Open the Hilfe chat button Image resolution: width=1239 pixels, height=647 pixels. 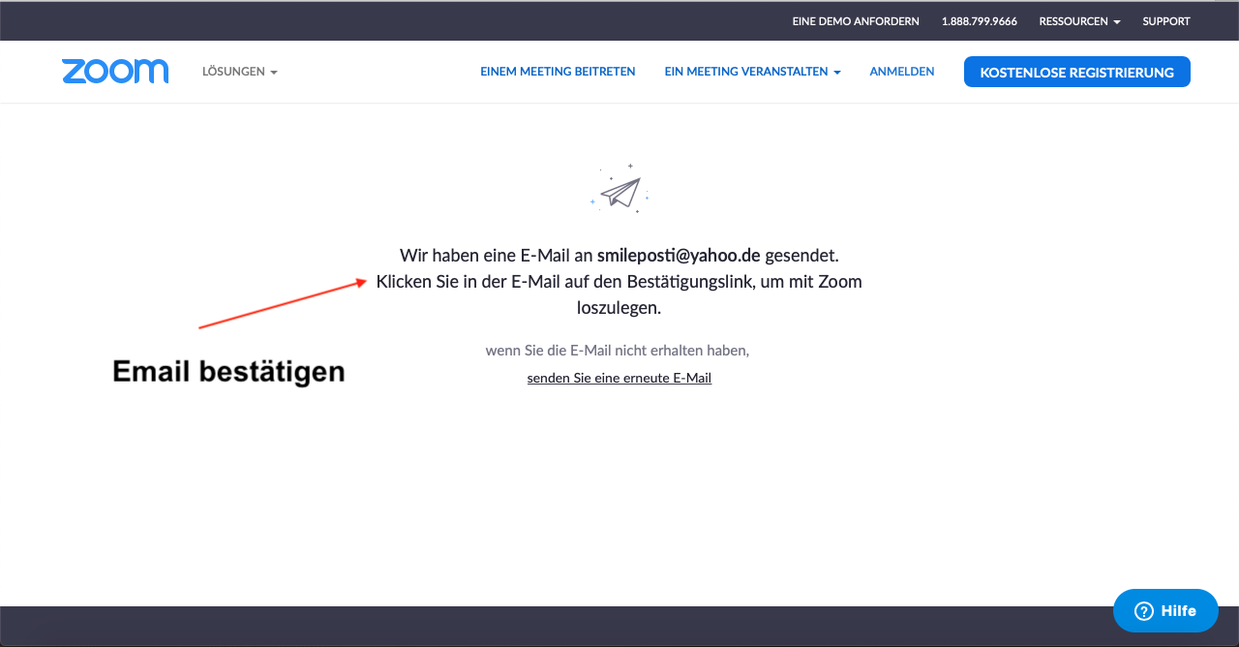1165,610
